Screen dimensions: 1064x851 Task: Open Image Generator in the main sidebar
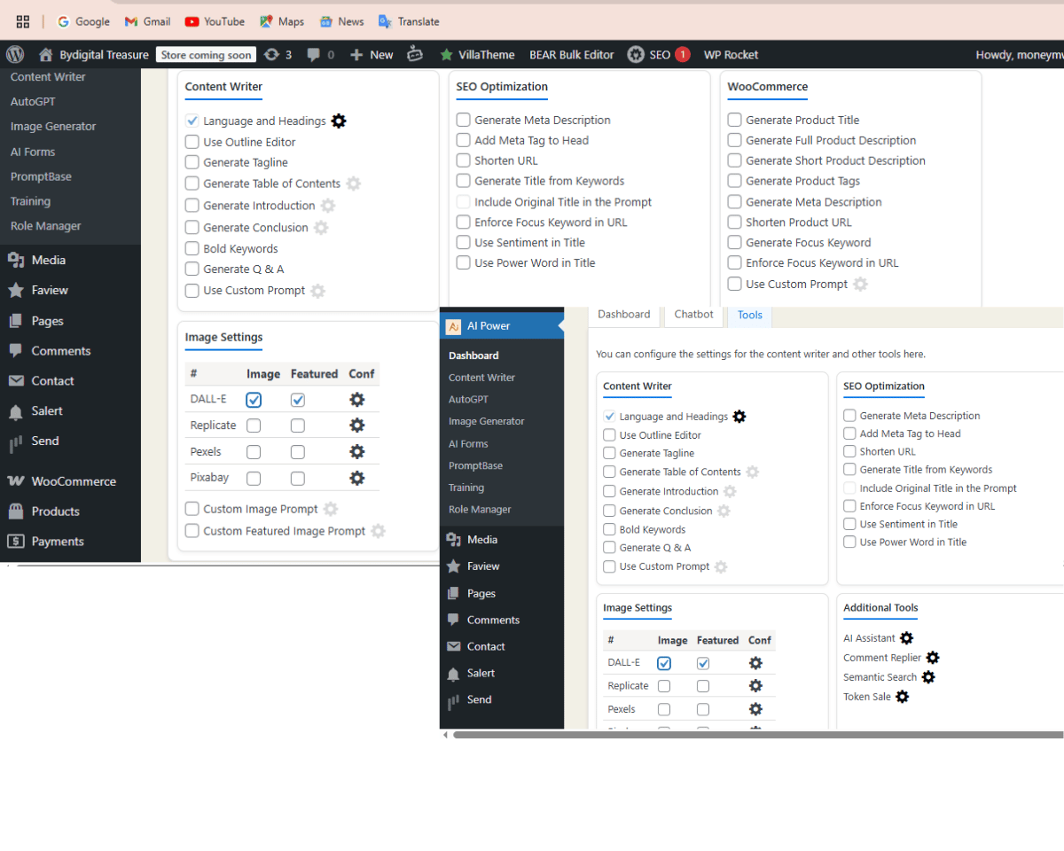pos(53,127)
